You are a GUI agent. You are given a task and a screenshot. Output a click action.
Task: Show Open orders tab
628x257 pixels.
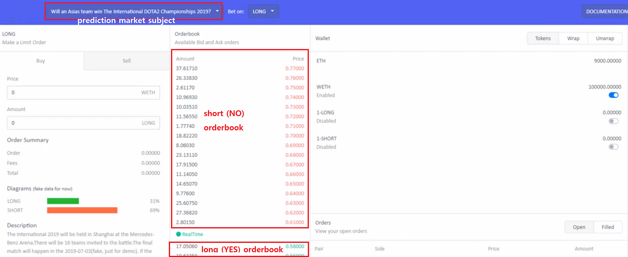(x=579, y=227)
